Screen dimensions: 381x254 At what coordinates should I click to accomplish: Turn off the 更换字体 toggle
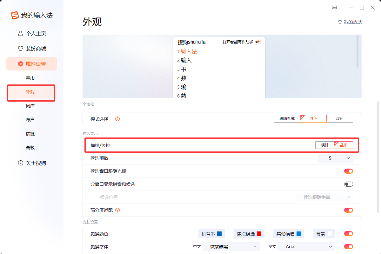pyautogui.click(x=348, y=246)
